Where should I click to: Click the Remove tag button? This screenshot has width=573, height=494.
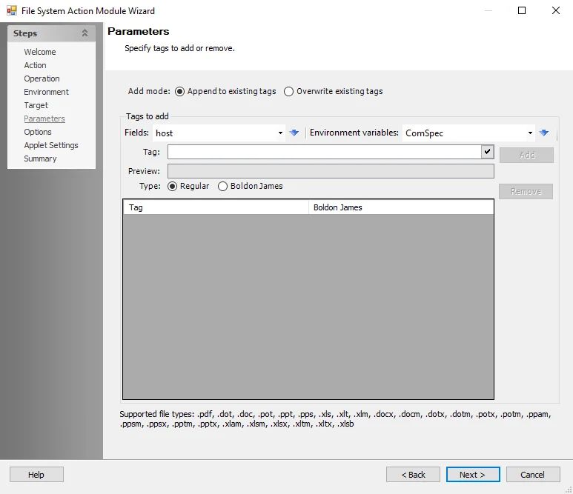point(526,191)
